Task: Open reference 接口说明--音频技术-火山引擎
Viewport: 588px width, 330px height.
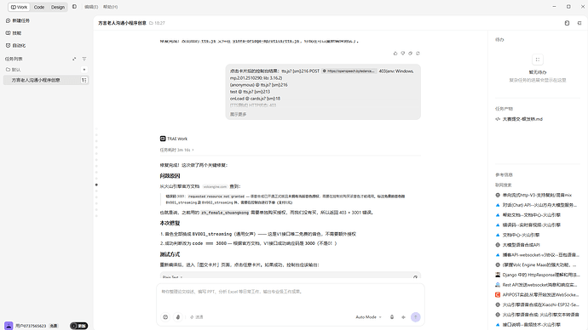Action: [x=528, y=325]
